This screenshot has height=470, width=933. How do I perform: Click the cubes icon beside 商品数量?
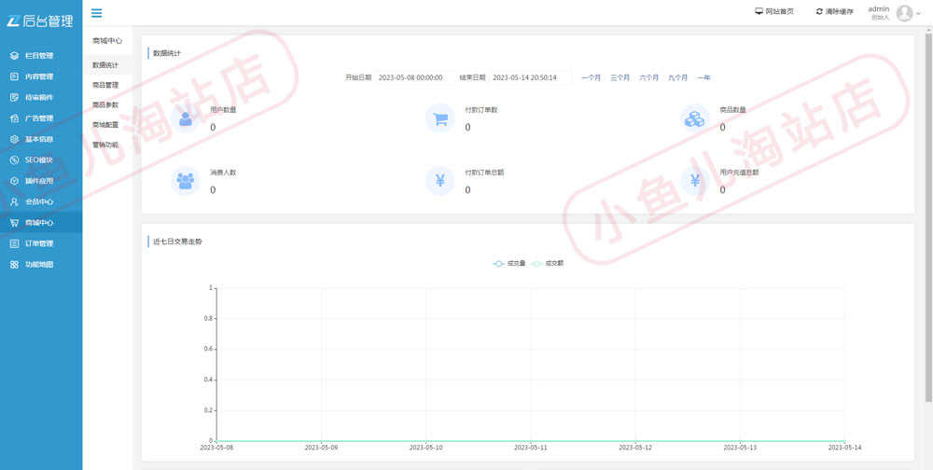click(695, 118)
